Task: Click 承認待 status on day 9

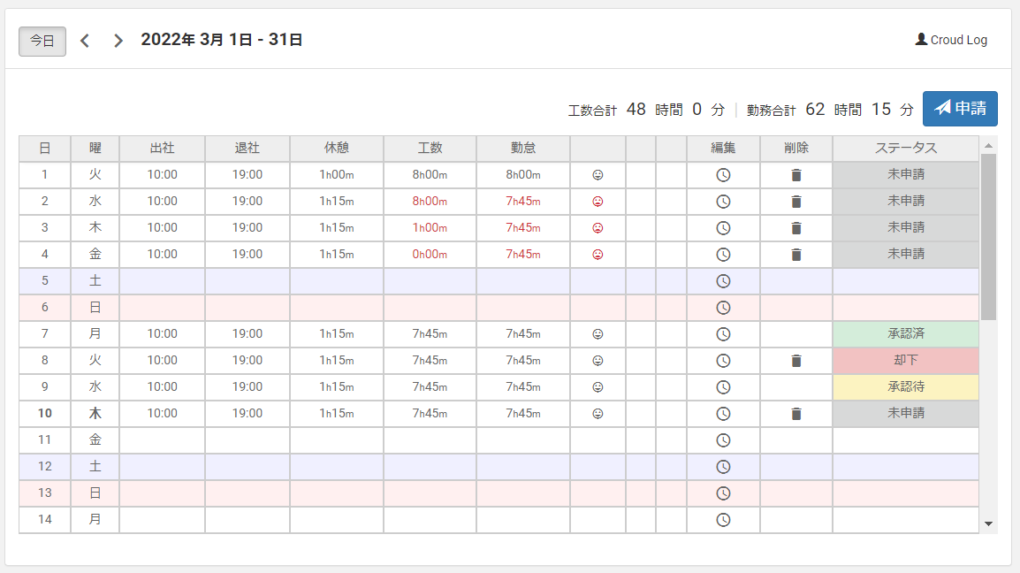Action: (x=905, y=386)
